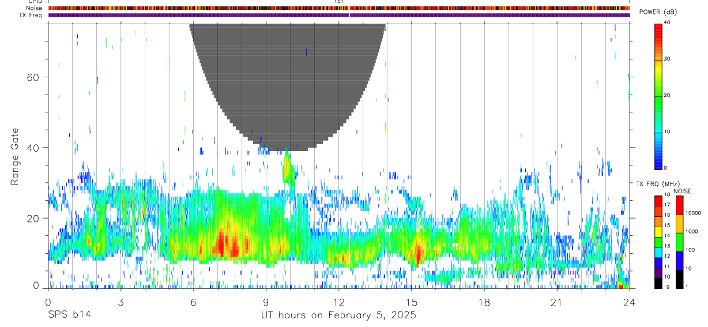Click the 9 tick label on UT hours axis

[266, 302]
